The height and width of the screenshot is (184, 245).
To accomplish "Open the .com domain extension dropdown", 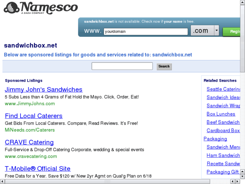I will point(205,30).
